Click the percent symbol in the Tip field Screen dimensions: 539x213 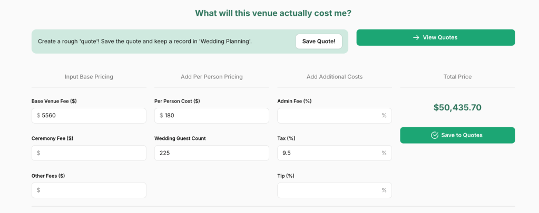coord(384,190)
